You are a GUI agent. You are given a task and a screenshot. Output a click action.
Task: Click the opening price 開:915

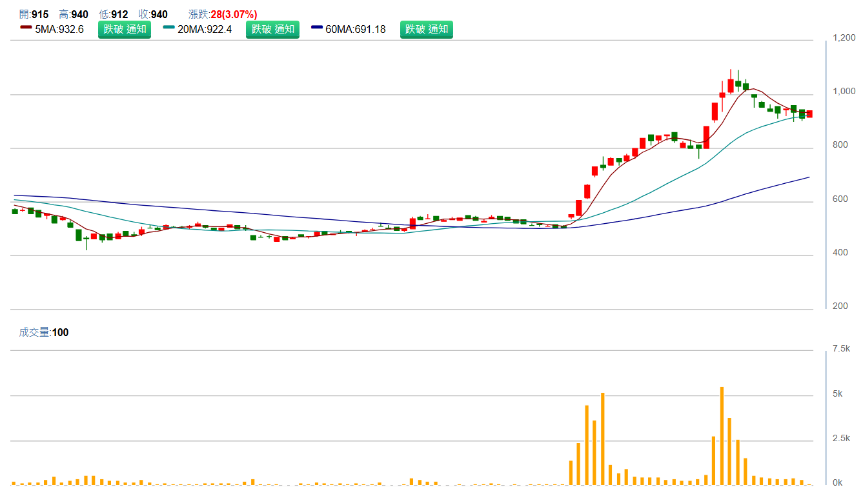34,14
